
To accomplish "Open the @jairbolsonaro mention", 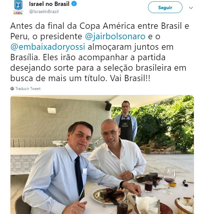I will tap(115, 36).
